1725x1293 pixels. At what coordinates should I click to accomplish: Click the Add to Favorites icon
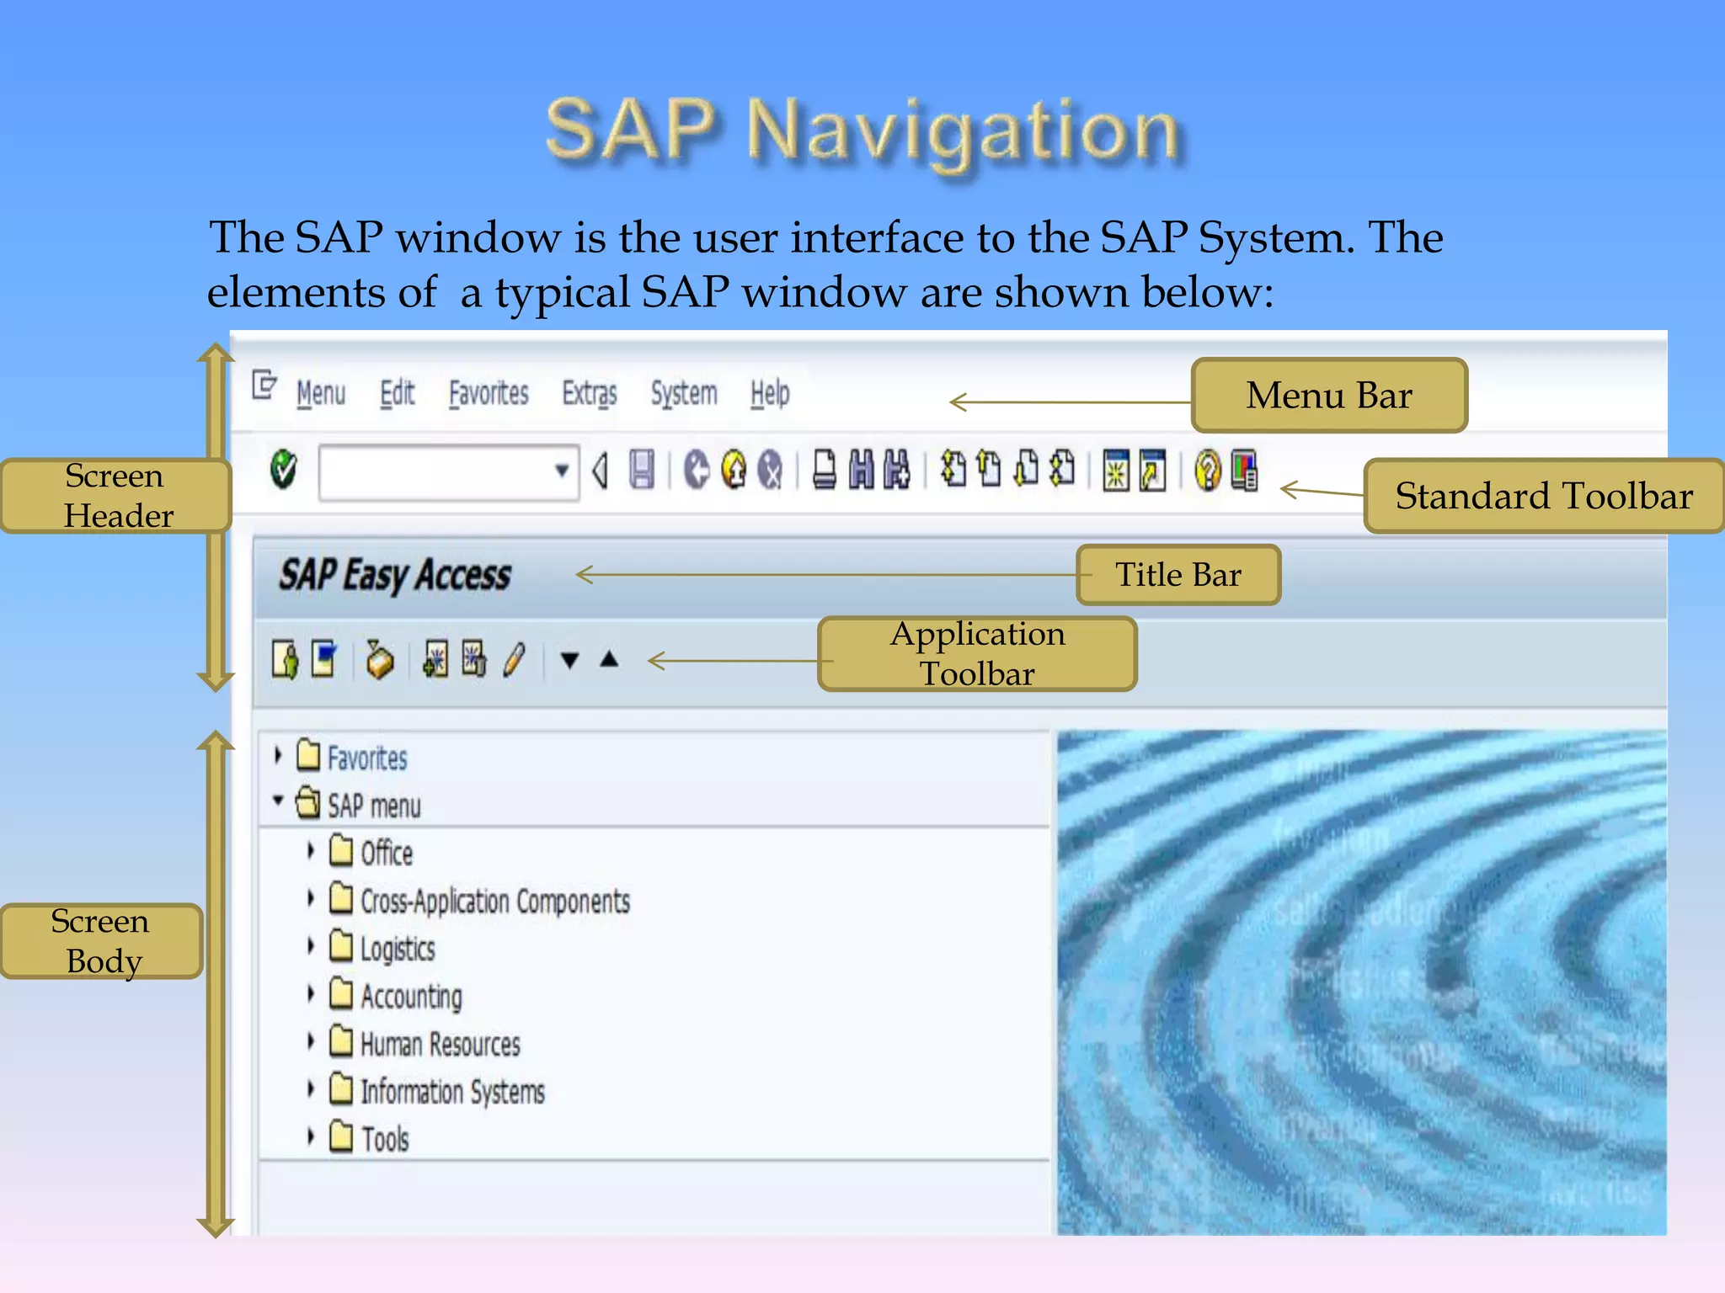click(x=435, y=659)
